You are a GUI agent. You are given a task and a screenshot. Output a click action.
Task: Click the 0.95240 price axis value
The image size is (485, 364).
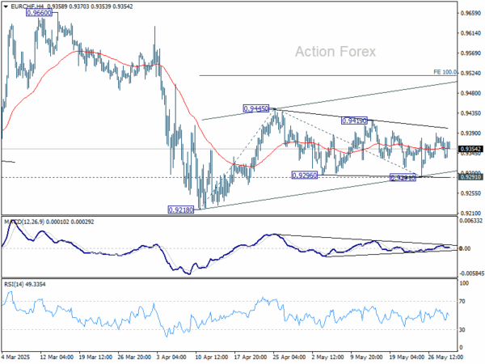pos(470,74)
